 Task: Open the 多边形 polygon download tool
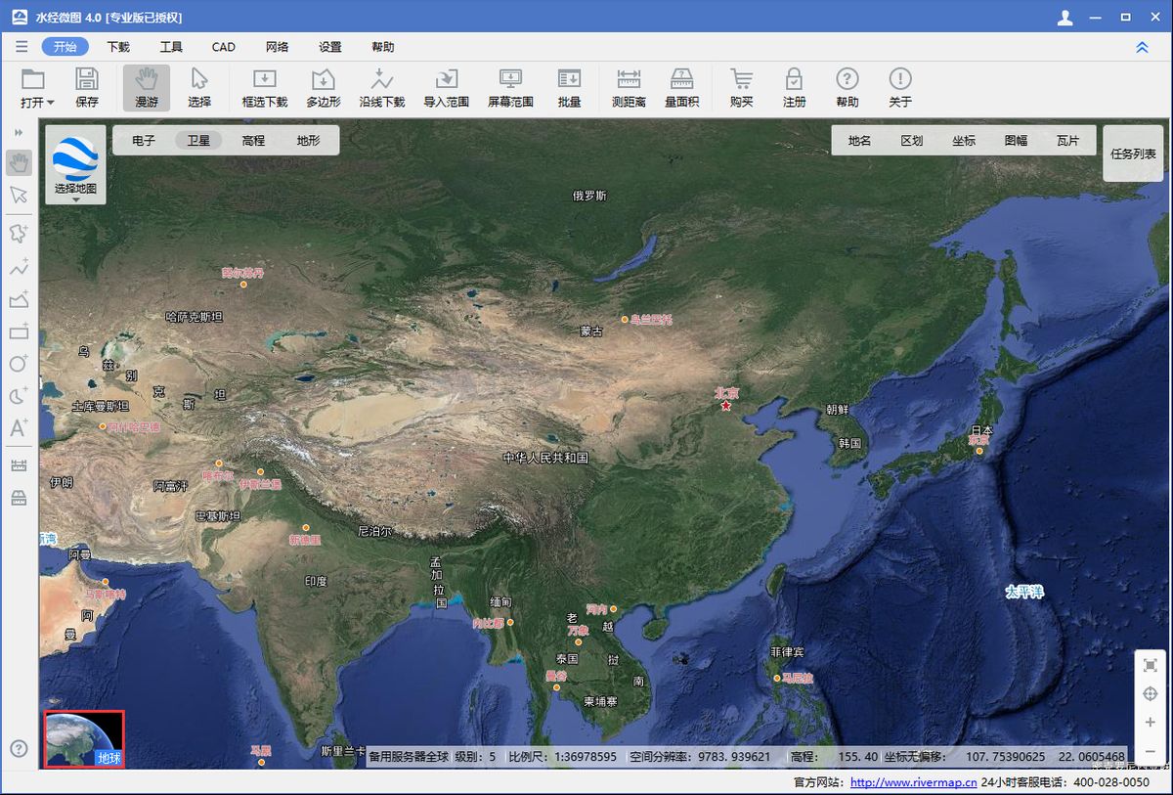[323, 87]
